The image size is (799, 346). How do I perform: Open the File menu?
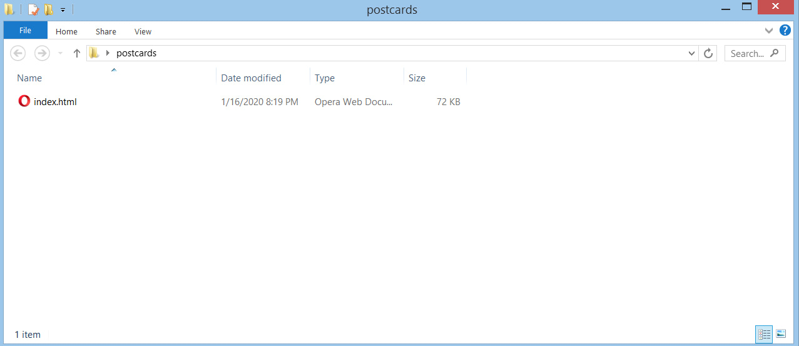pos(26,30)
